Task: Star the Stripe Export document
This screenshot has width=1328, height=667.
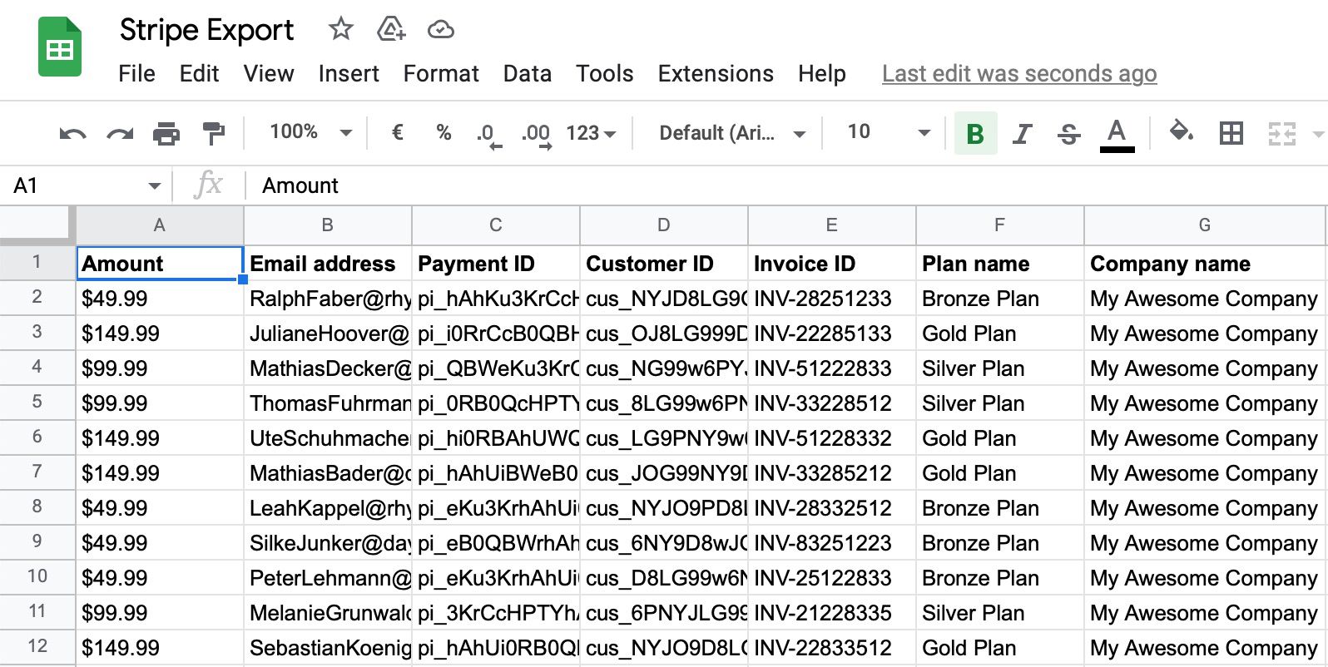Action: click(340, 30)
